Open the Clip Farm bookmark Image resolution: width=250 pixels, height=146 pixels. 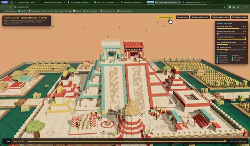[x=91, y=11]
